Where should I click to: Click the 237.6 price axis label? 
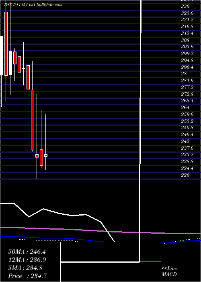click(x=187, y=148)
